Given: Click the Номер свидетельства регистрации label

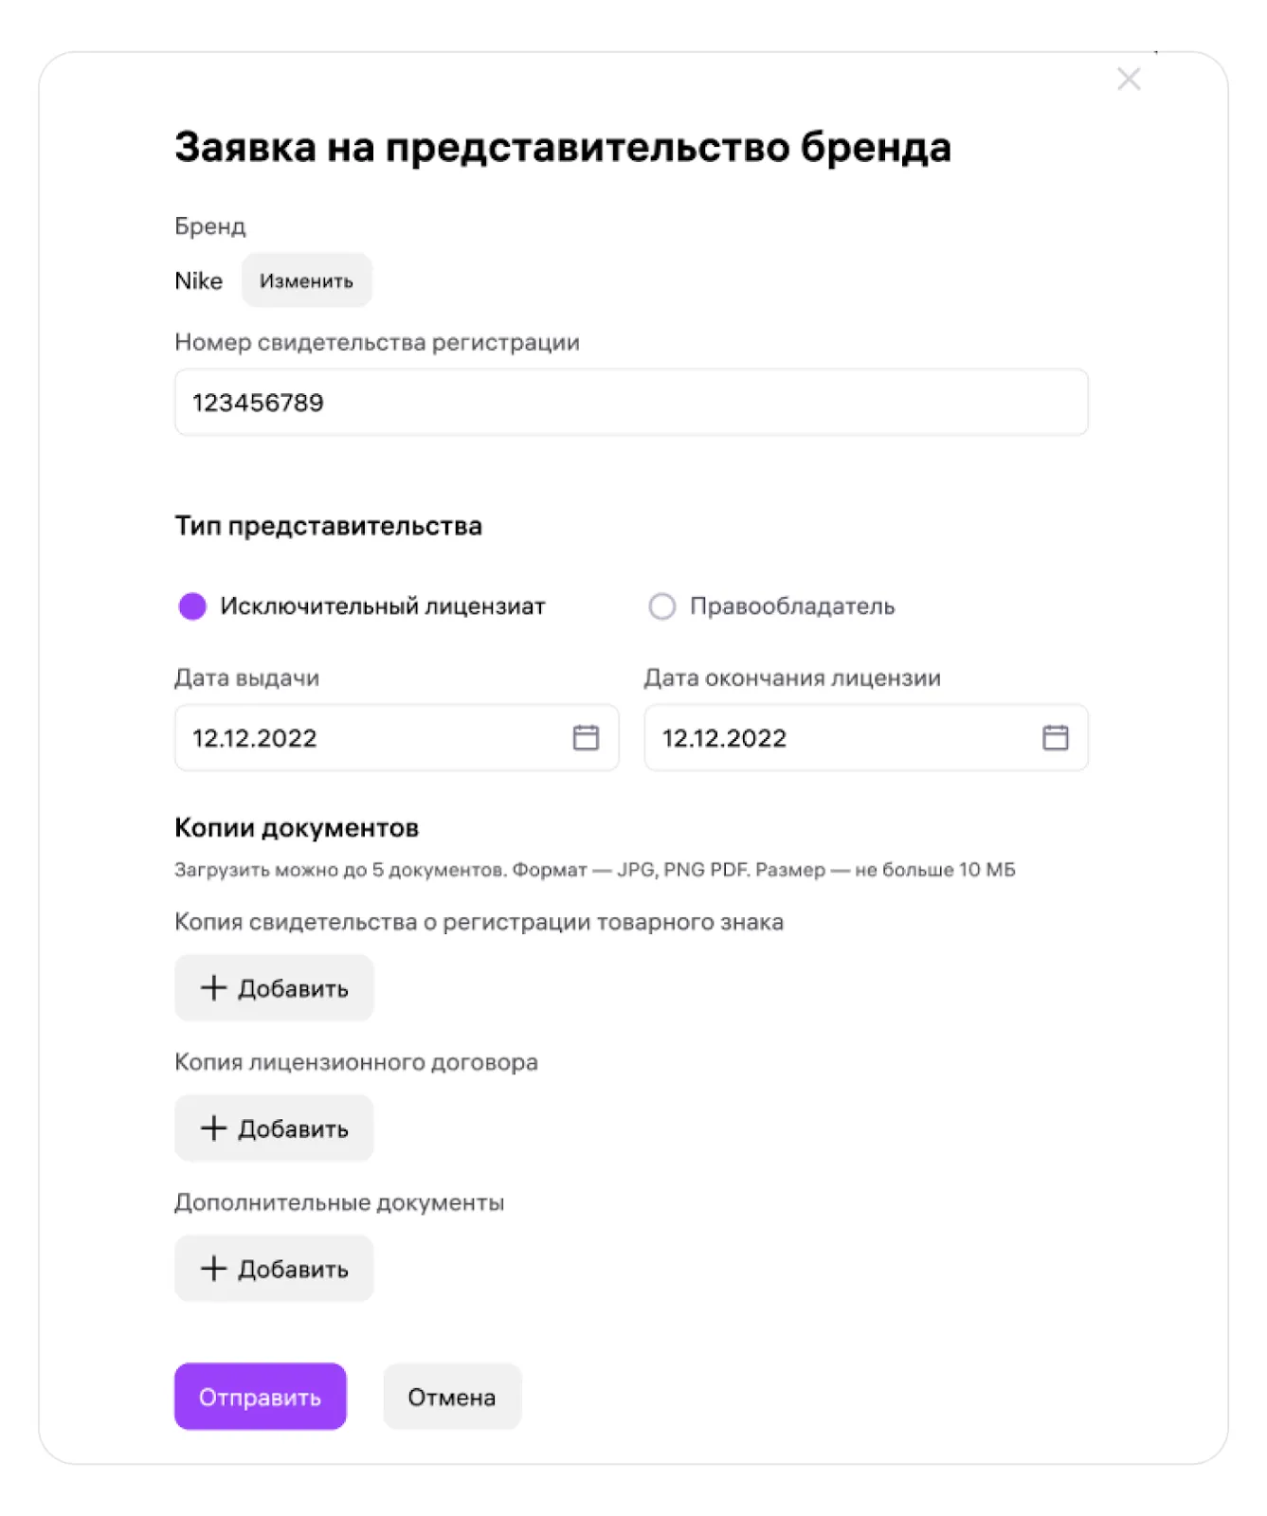Looking at the screenshot, I should pos(377,342).
